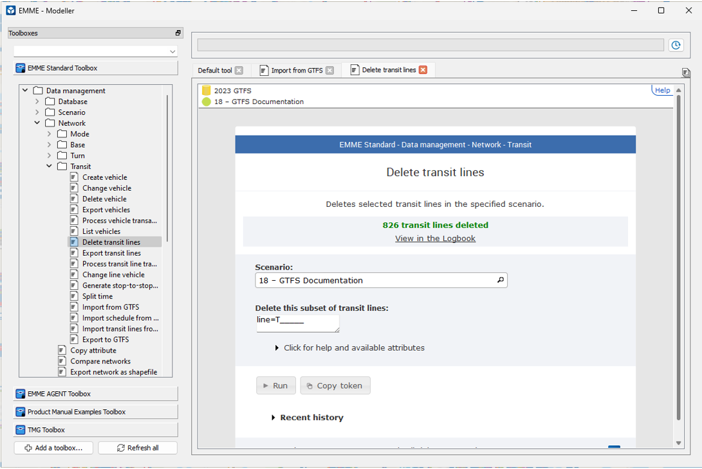
Task: Click the Export vehicles tool icon
Action: (x=75, y=209)
